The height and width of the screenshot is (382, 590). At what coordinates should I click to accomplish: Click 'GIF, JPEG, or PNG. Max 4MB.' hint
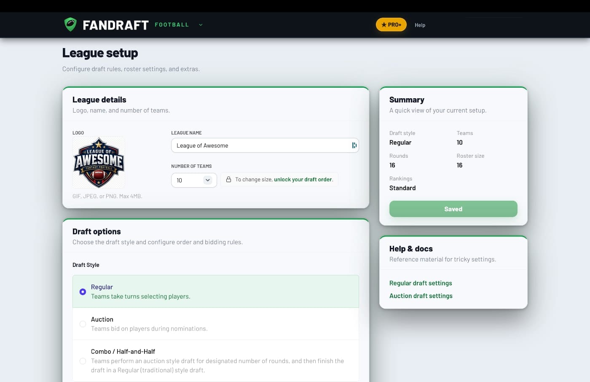point(107,196)
